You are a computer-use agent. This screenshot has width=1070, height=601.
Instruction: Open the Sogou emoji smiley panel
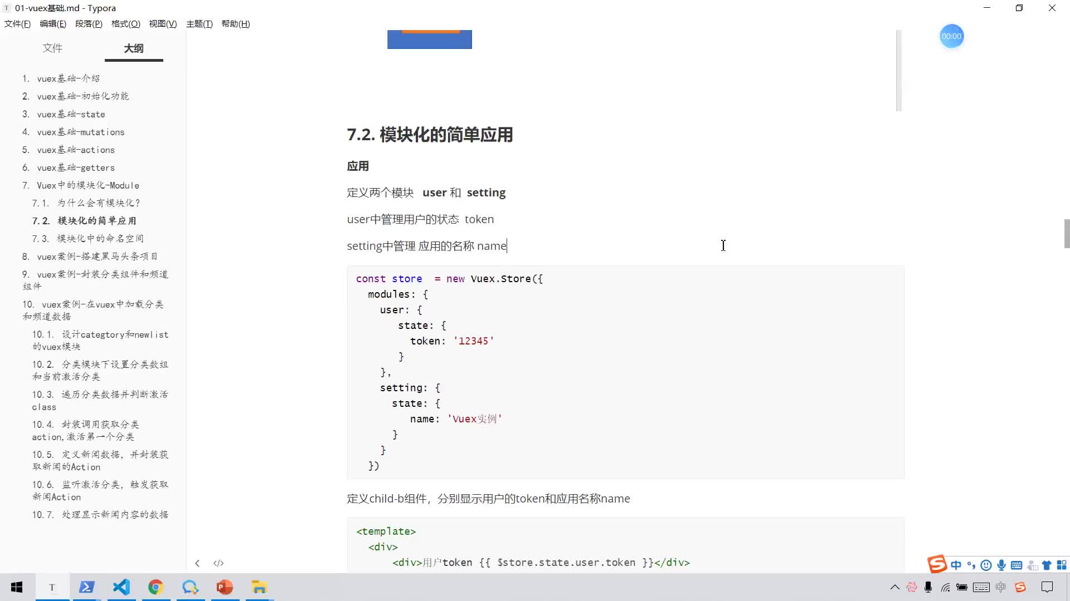point(986,565)
